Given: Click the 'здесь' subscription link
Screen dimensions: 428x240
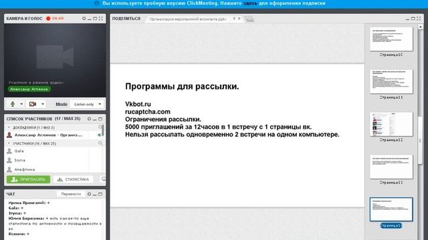Looking at the screenshot, I should coord(250,3).
